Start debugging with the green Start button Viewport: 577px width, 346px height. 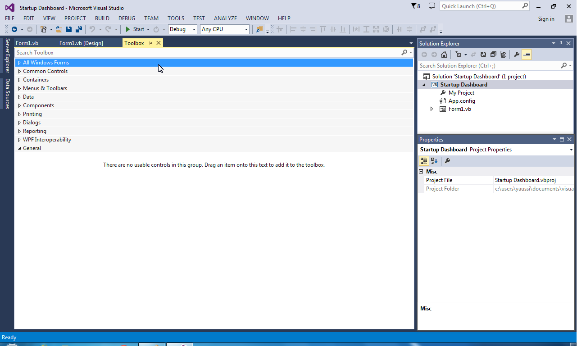(135, 29)
